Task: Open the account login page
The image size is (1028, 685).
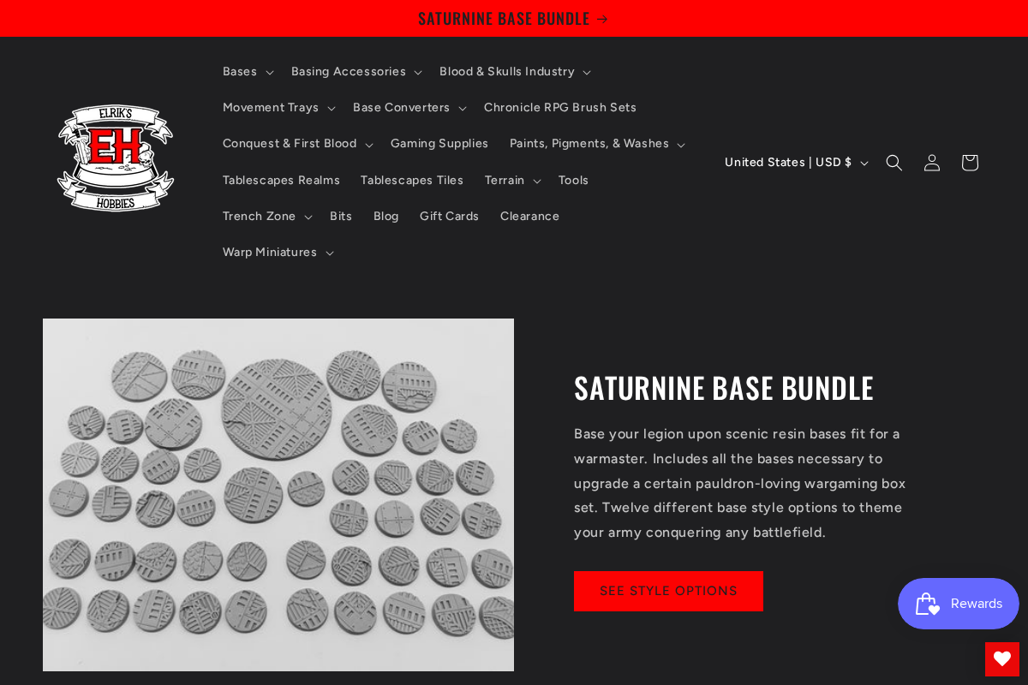Action: pos(931,162)
